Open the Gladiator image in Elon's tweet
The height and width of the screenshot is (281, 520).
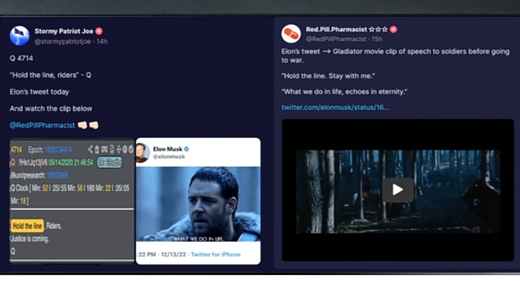coord(198,204)
